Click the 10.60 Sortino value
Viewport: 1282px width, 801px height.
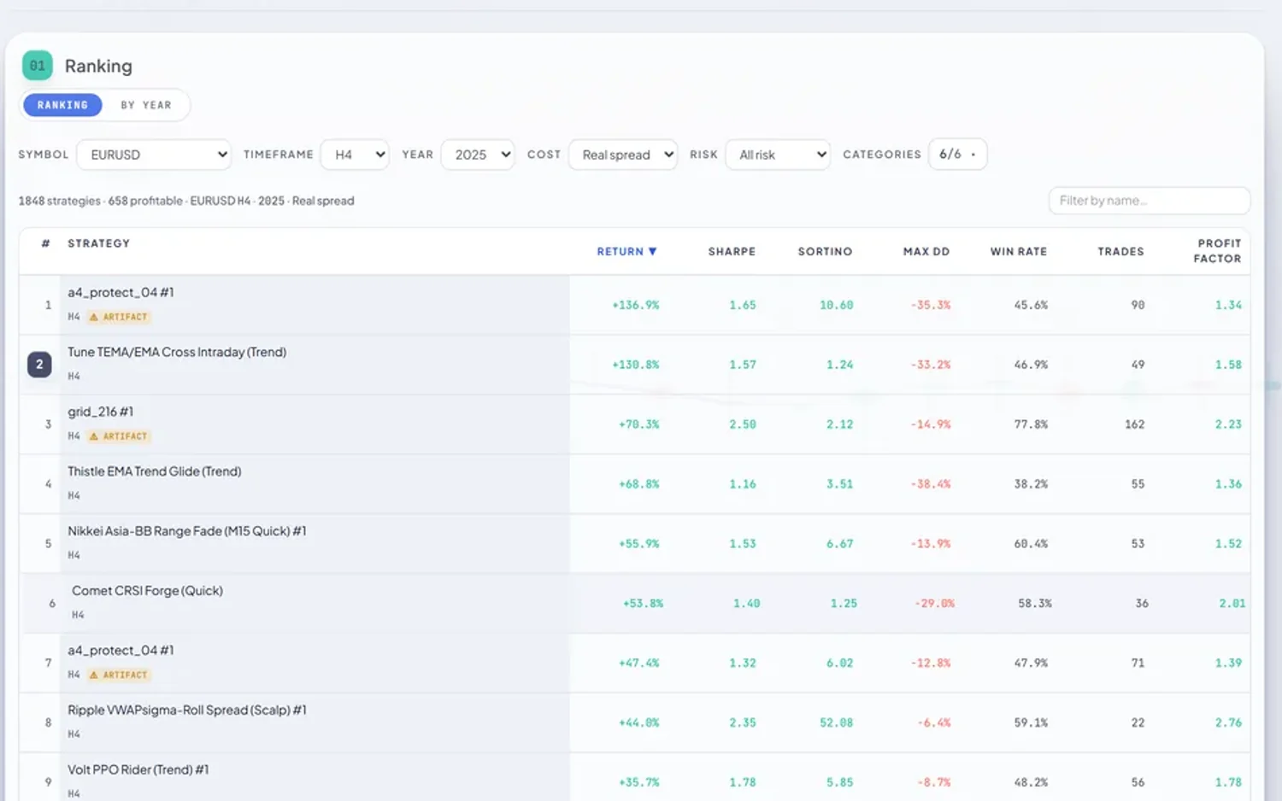coord(836,305)
